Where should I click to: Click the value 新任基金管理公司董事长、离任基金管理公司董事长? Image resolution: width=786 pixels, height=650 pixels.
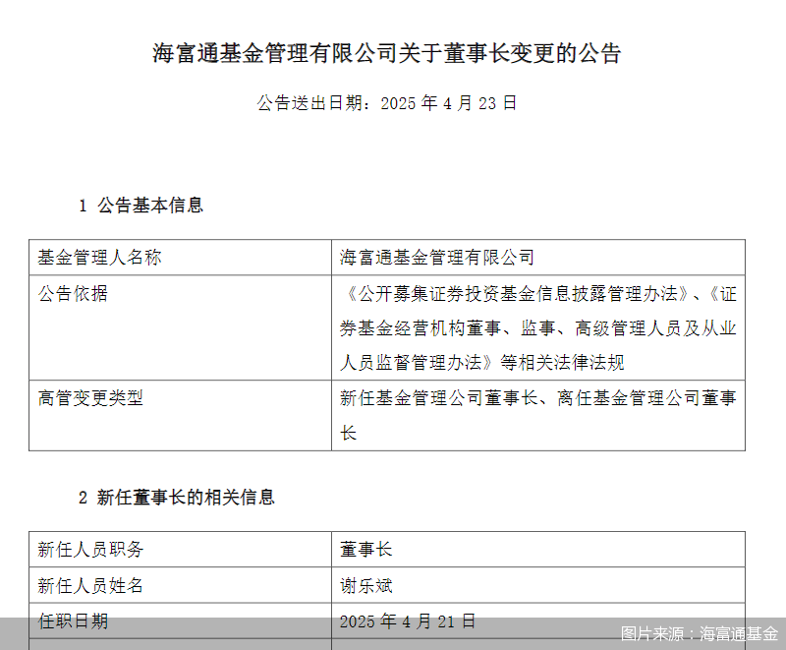point(537,415)
